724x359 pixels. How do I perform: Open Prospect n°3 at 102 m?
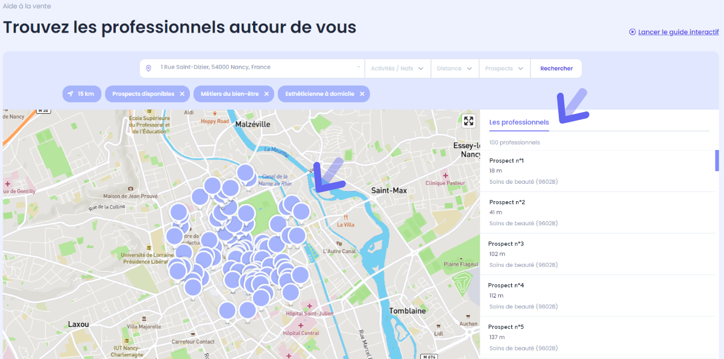[597, 254]
